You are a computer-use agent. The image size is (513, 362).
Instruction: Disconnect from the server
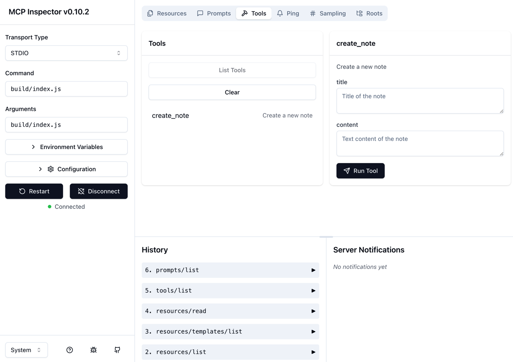[x=99, y=191]
